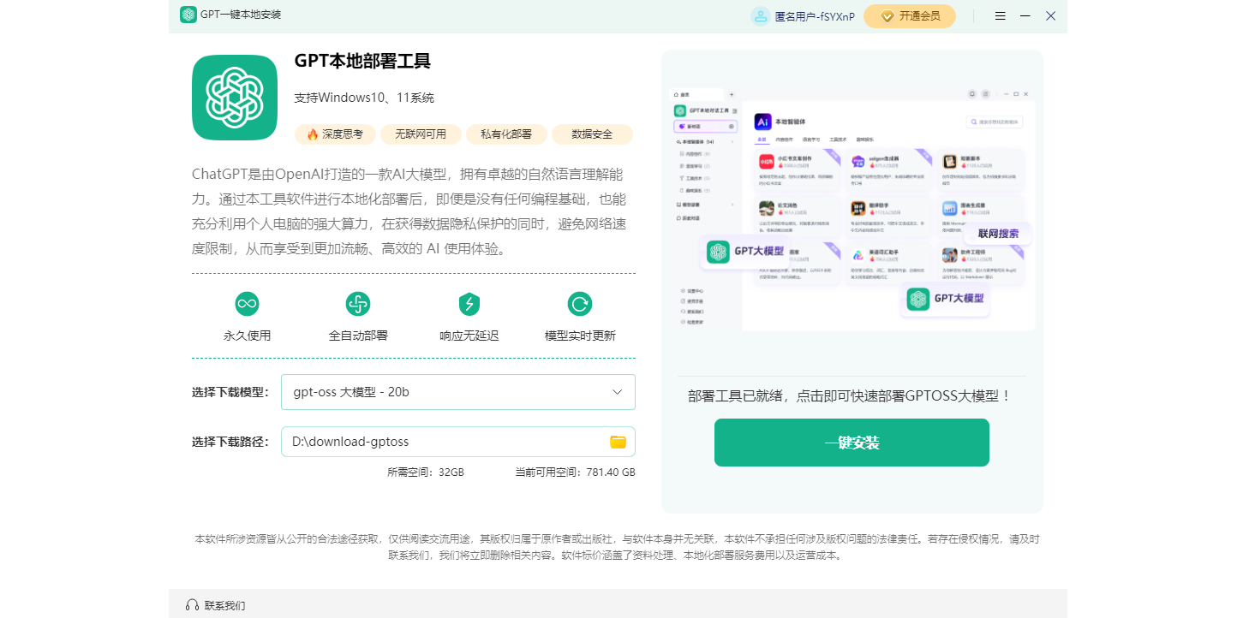Click the infinity 永久使用 feature icon
This screenshot has height=618, width=1237.
tap(247, 303)
